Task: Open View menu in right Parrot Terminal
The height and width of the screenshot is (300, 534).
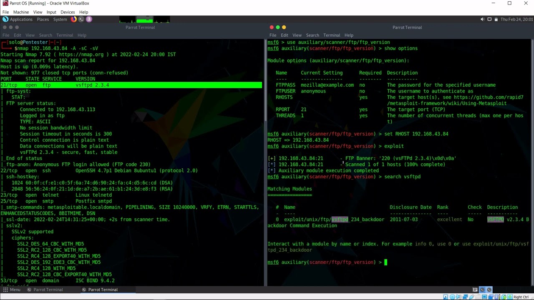Action: [x=297, y=35]
